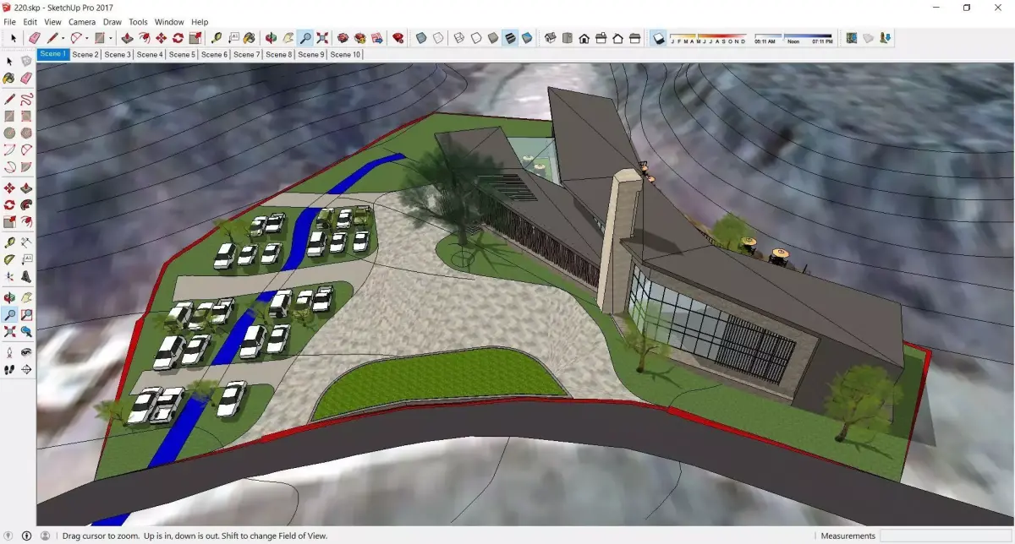Screen dimensions: 1015x544
Task: Switch to Front view
Action: [x=584, y=38]
